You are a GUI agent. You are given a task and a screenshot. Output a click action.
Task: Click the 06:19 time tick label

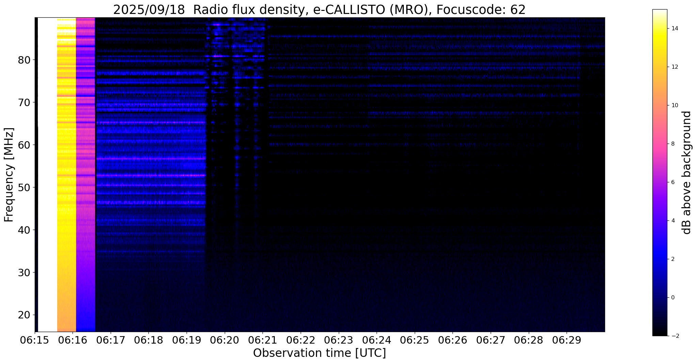[x=187, y=341]
